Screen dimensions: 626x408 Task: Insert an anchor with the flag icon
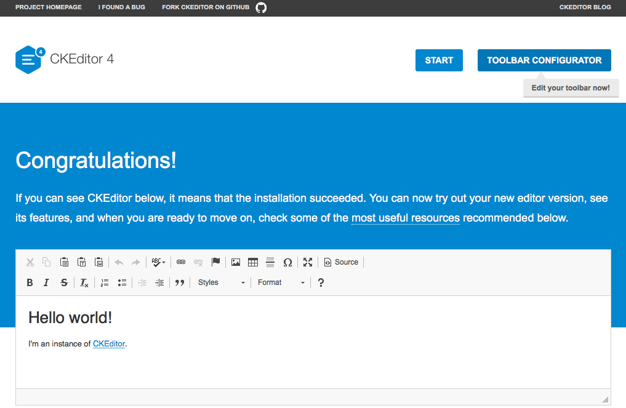pyautogui.click(x=215, y=262)
